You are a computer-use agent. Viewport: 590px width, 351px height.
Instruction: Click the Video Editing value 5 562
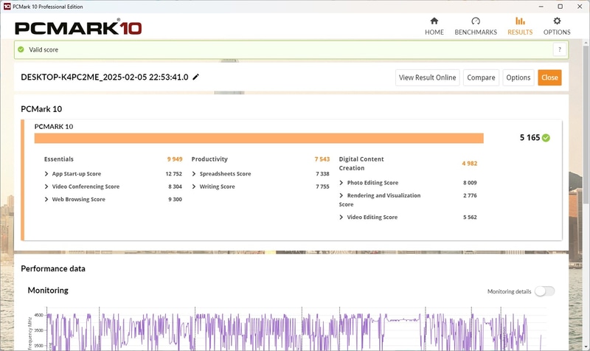470,217
